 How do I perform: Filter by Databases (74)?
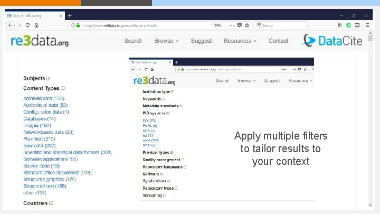(39, 119)
